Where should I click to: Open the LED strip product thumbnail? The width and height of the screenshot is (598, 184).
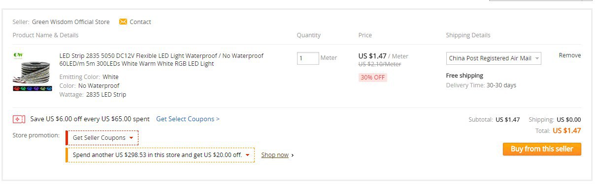pos(33,76)
